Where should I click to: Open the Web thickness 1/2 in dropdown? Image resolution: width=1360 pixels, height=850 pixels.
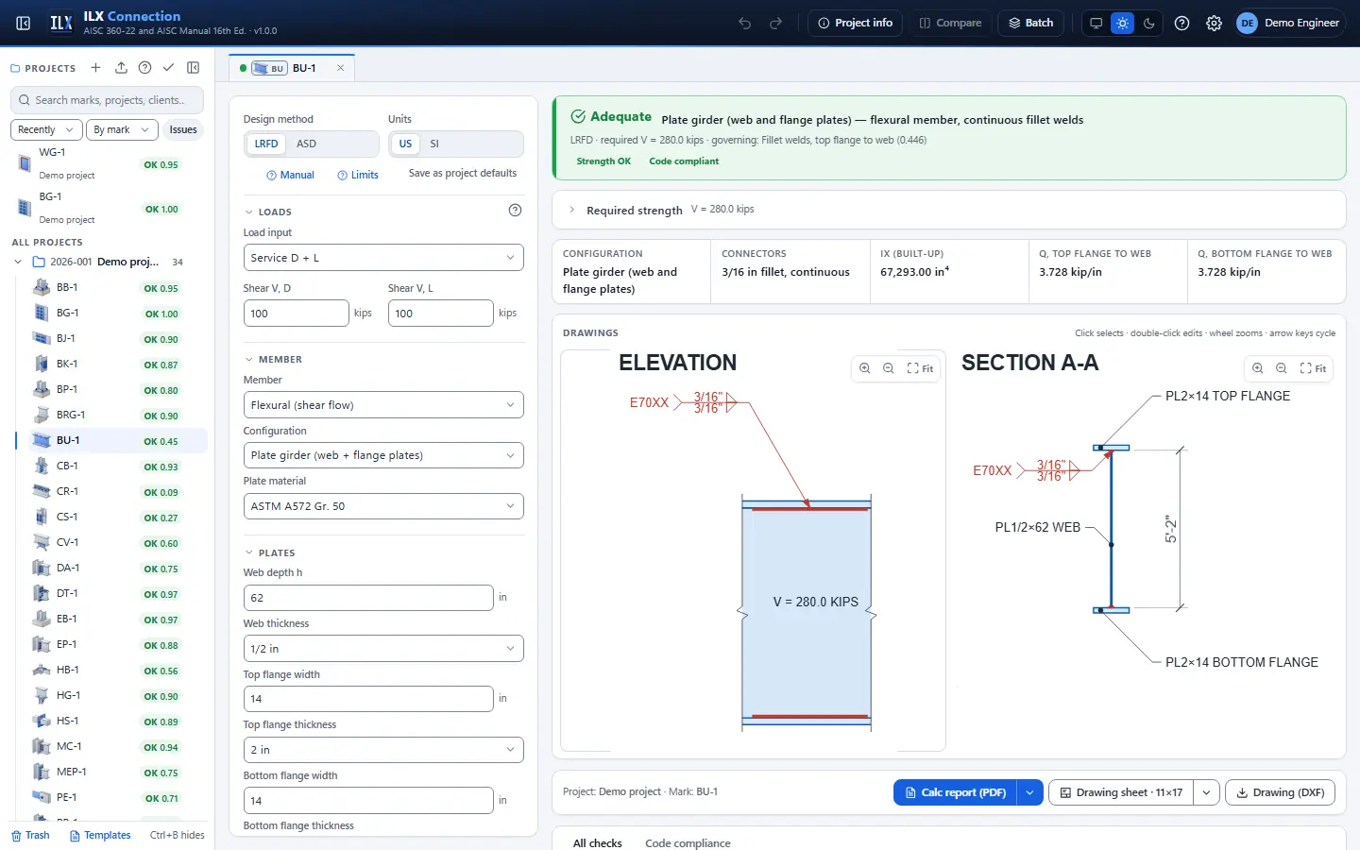(x=383, y=649)
